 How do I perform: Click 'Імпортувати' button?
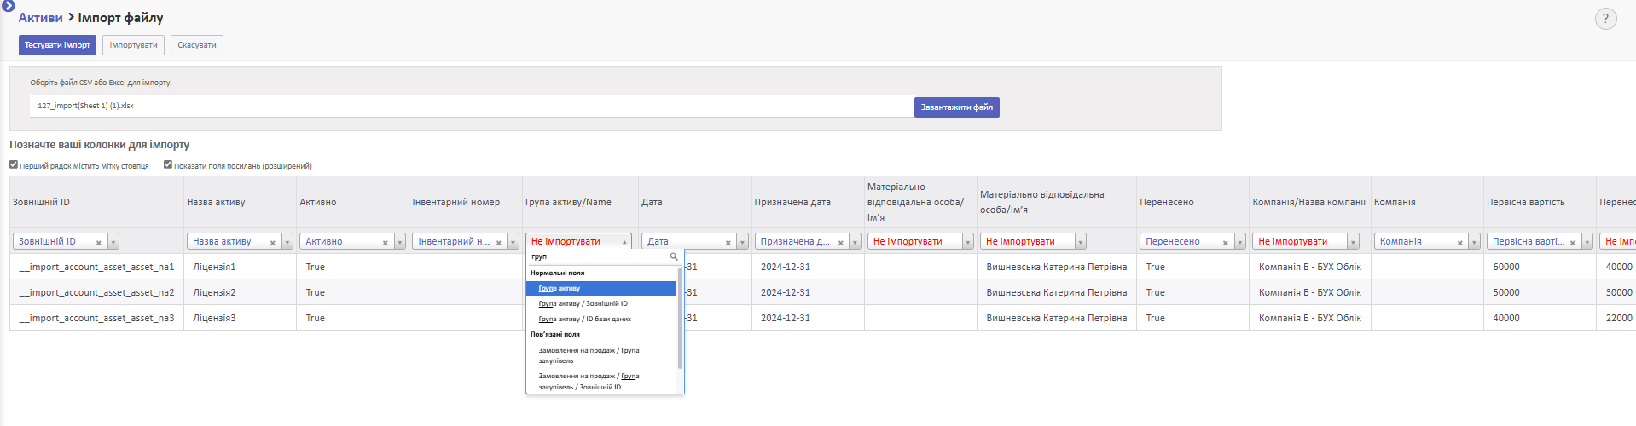pos(133,45)
